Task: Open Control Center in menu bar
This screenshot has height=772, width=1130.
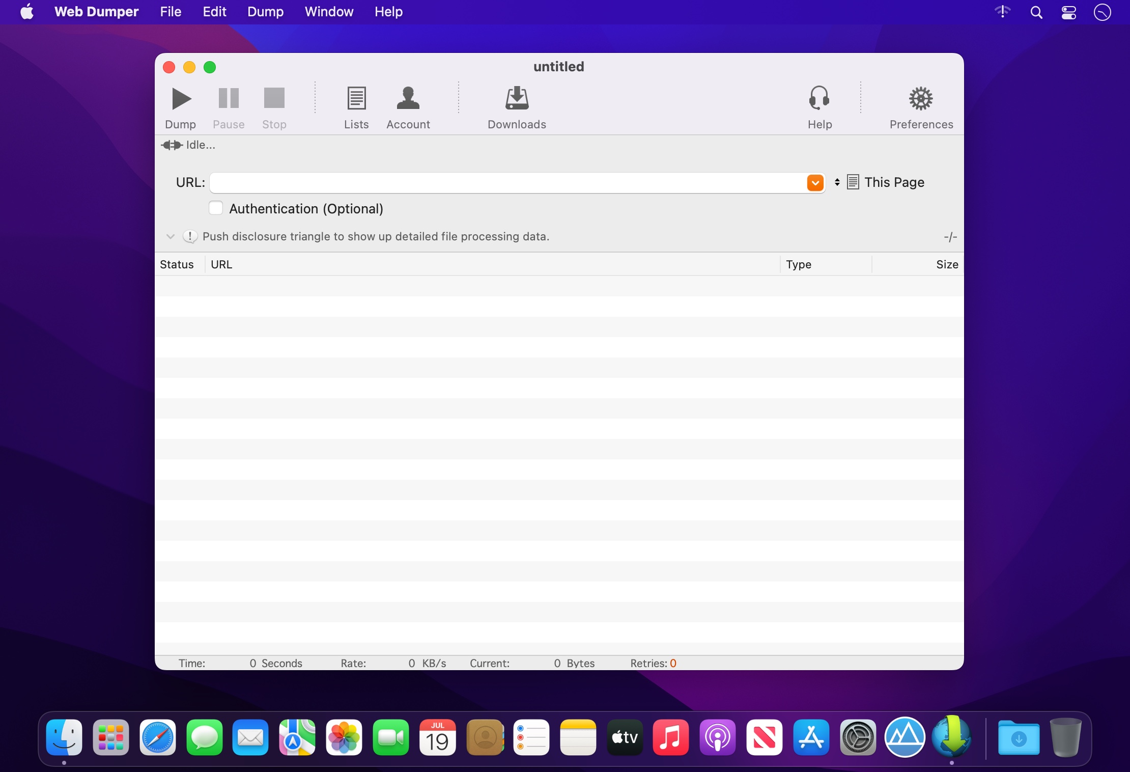Action: [x=1068, y=12]
